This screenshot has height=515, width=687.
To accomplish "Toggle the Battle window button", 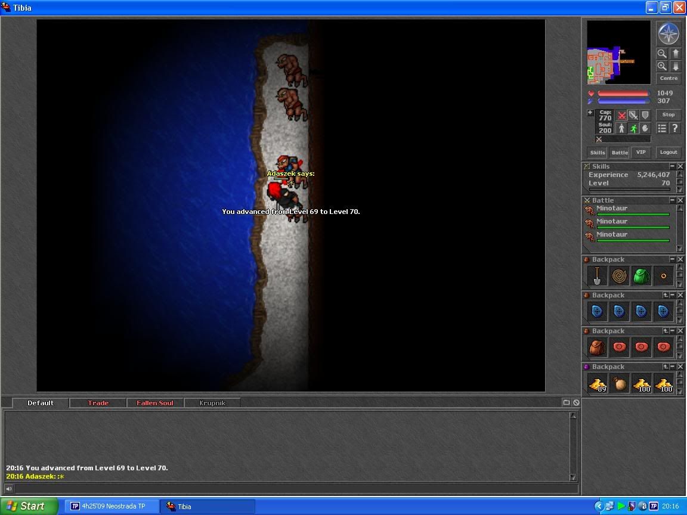I will point(619,153).
